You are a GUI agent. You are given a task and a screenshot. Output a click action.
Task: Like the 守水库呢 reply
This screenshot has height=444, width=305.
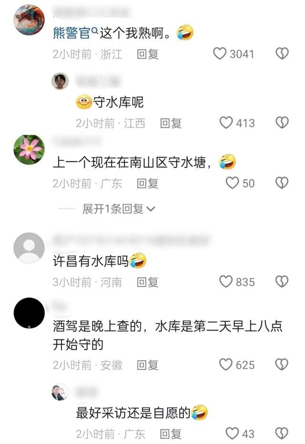point(226,123)
